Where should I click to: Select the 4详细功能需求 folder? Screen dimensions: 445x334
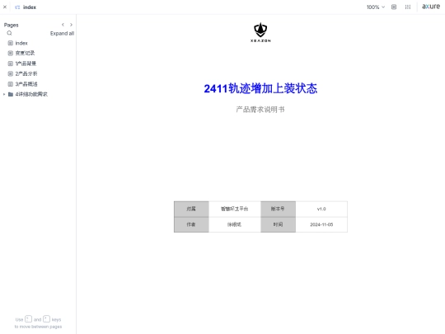coord(31,94)
